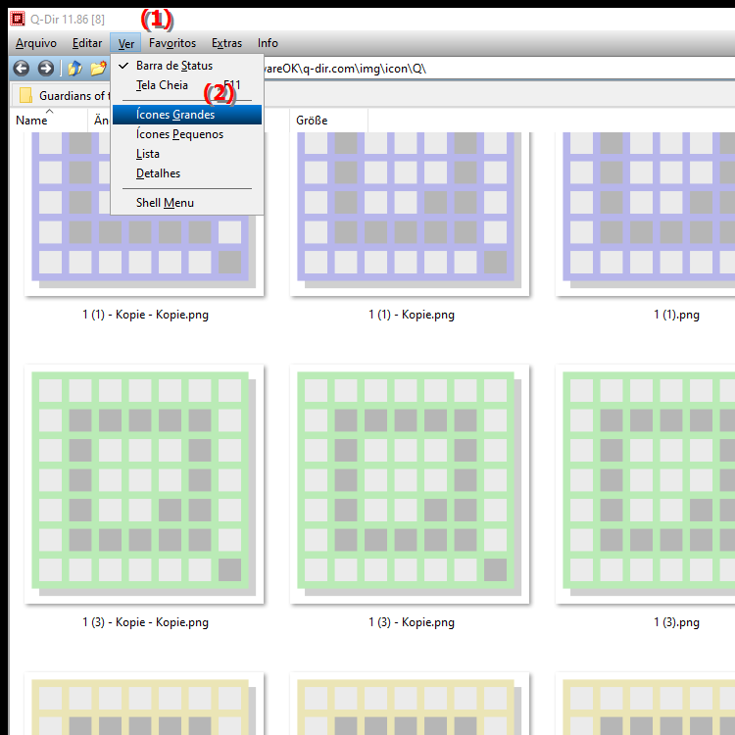The height and width of the screenshot is (735, 735).
Task: Click the Up one folder icon
Action: coord(73,69)
